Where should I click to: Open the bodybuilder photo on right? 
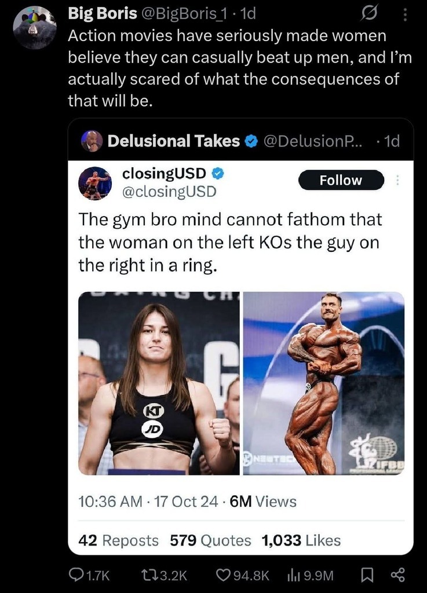coord(323,383)
